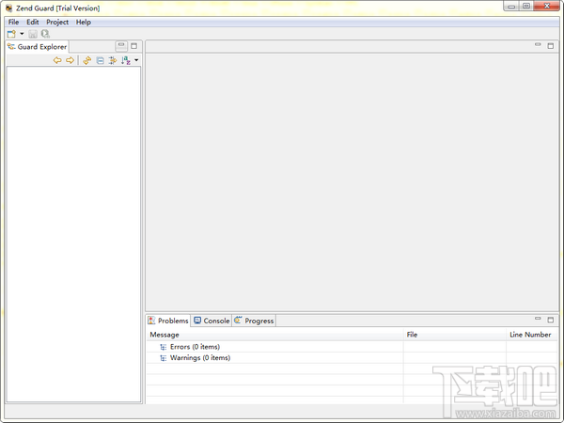Screen dimensions: 564x423
Task: Minimize the editor area panel
Action: 538,45
